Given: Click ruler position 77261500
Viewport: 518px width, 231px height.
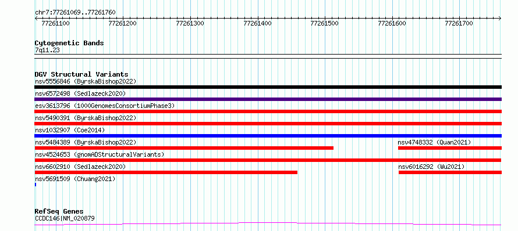Looking at the screenshot, I should (x=324, y=23).
